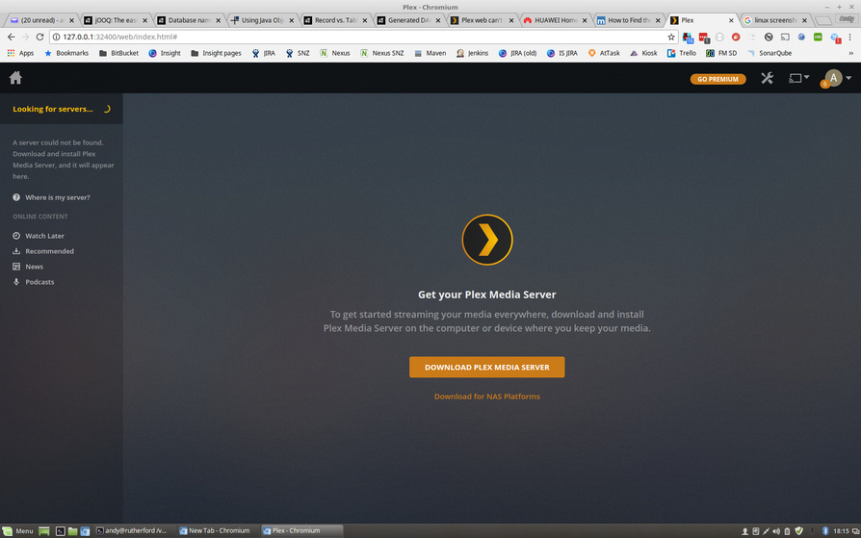Open Maven bookmark
The height and width of the screenshot is (538, 861).
coord(430,53)
